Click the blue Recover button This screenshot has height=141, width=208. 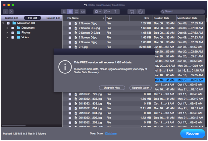point(193,134)
